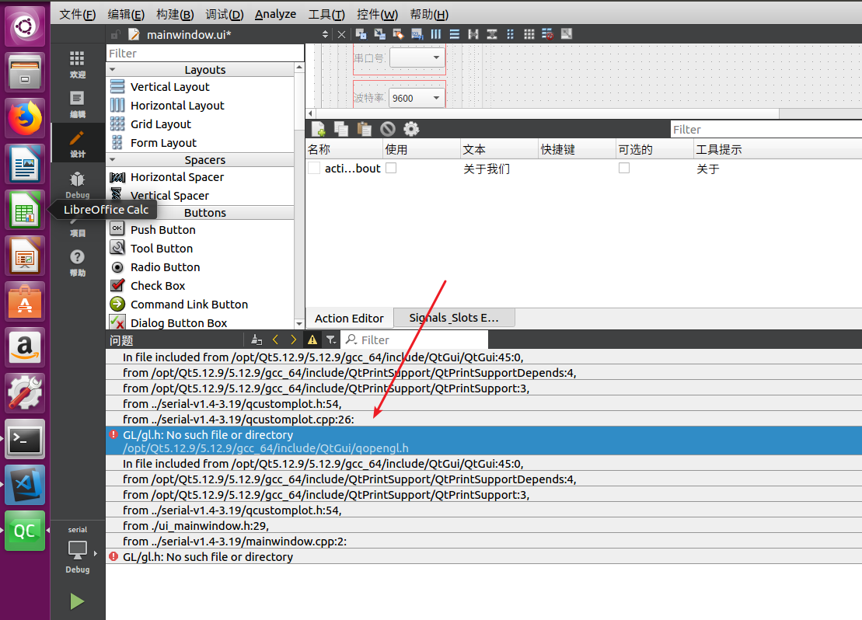This screenshot has width=862, height=620.
Task: Select the Lay Out Horizontally toolbar icon
Action: pyautogui.click(x=436, y=34)
